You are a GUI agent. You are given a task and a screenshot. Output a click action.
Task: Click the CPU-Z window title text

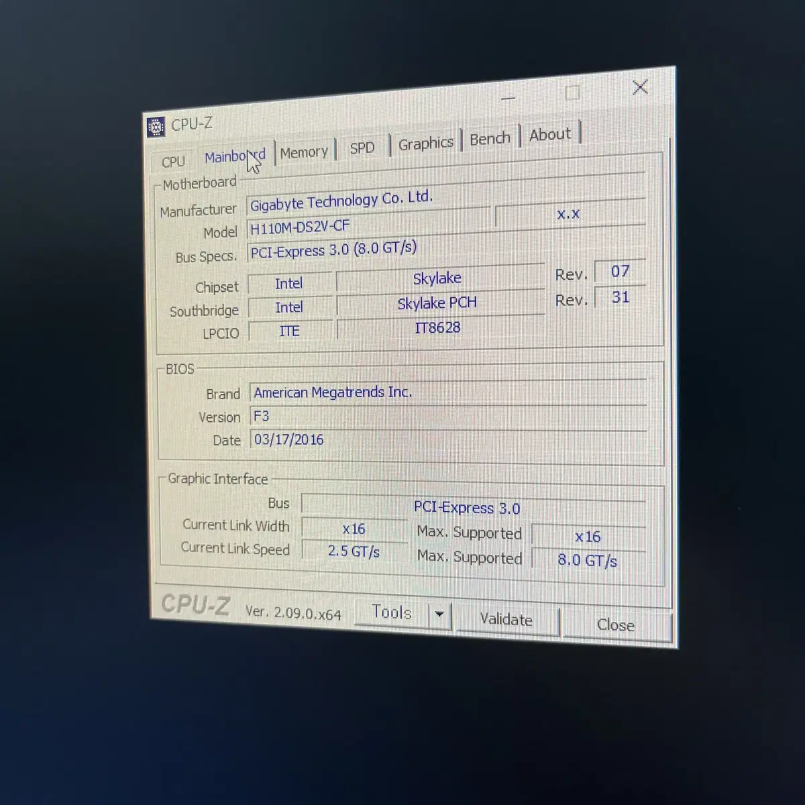192,124
